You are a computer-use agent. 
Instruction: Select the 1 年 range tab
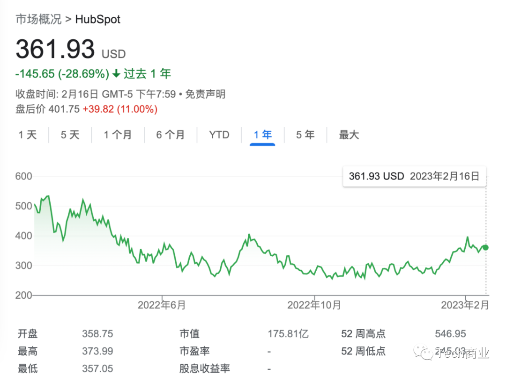263,135
